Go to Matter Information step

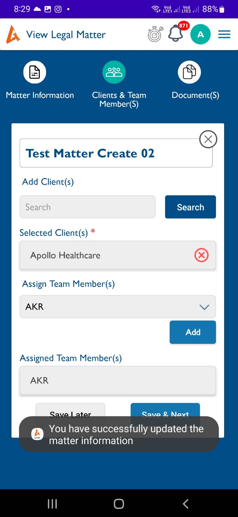[x=35, y=72]
